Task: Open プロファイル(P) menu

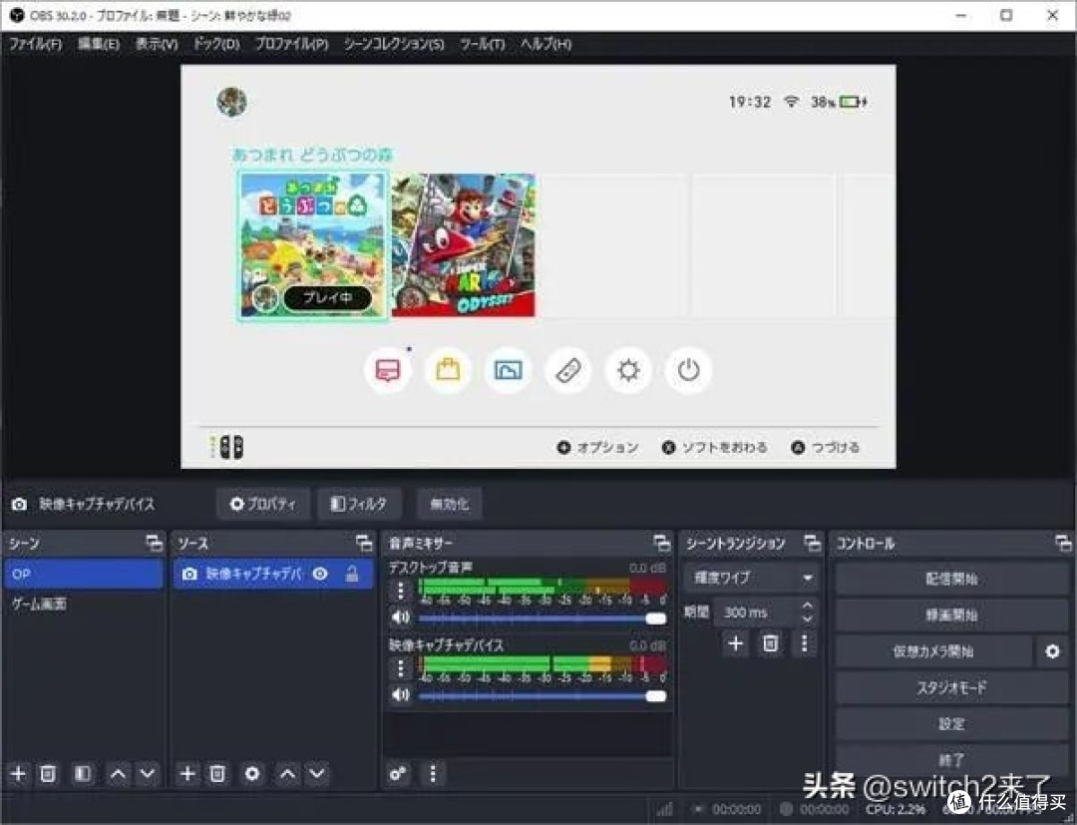Action: [292, 44]
